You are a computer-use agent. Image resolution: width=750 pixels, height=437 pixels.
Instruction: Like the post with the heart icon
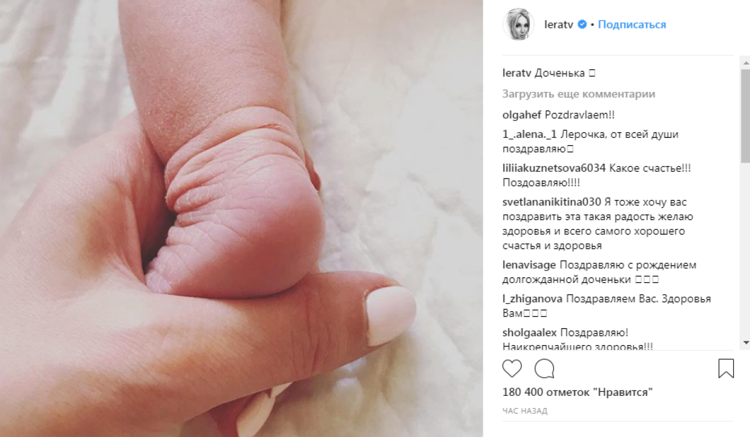click(x=512, y=368)
